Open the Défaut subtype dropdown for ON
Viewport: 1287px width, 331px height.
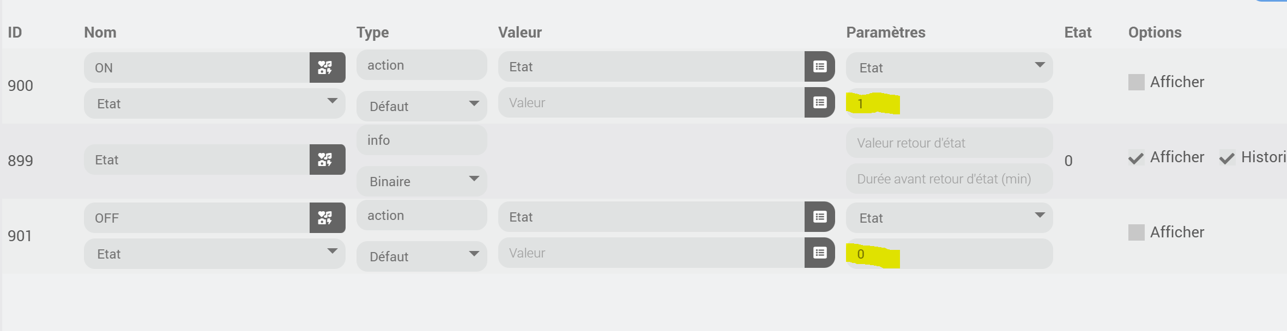(421, 106)
